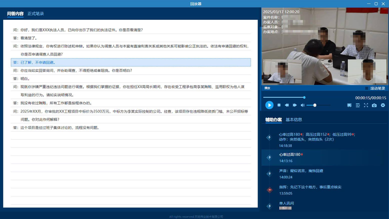Open the 基本信息 tab

[294, 120]
